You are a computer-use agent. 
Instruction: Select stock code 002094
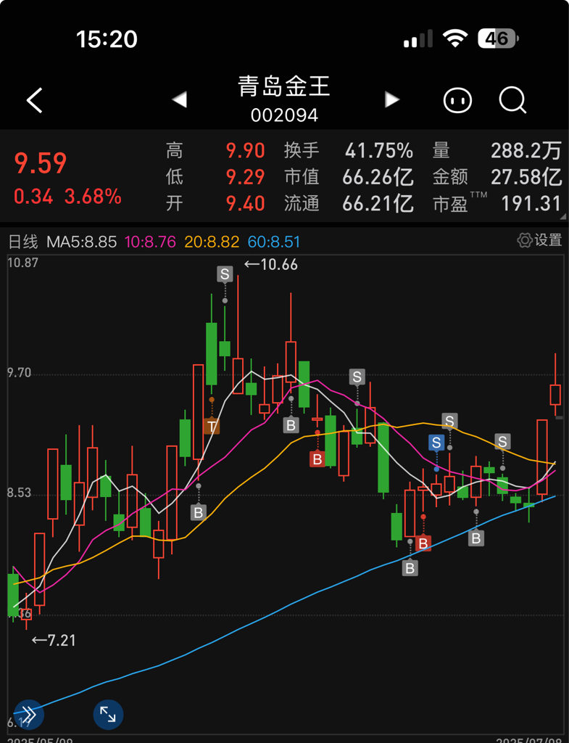tap(284, 115)
